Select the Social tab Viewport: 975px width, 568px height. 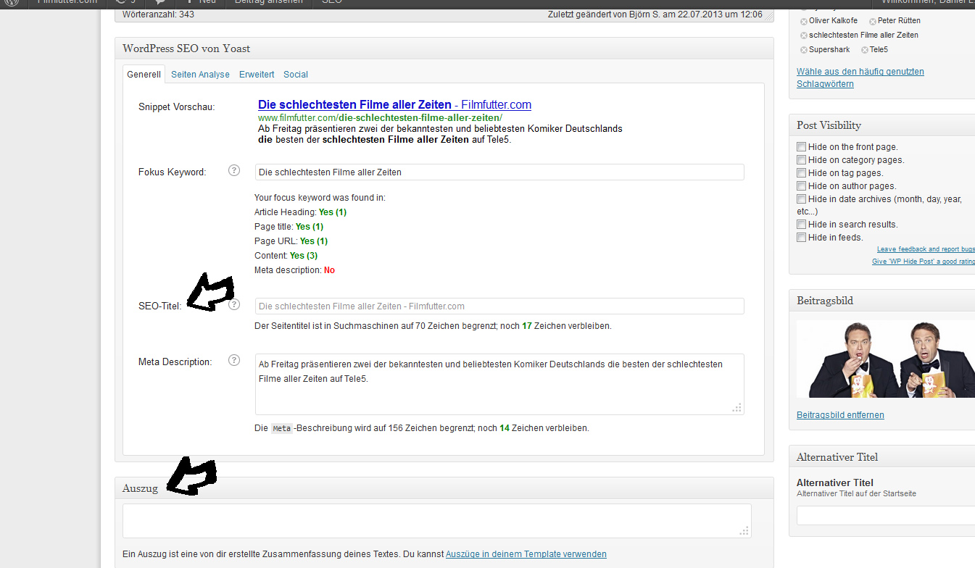[x=296, y=75]
